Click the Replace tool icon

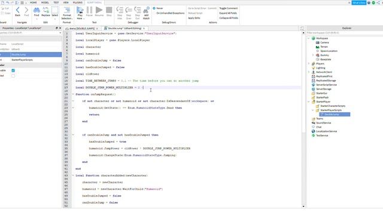click(x=45, y=10)
